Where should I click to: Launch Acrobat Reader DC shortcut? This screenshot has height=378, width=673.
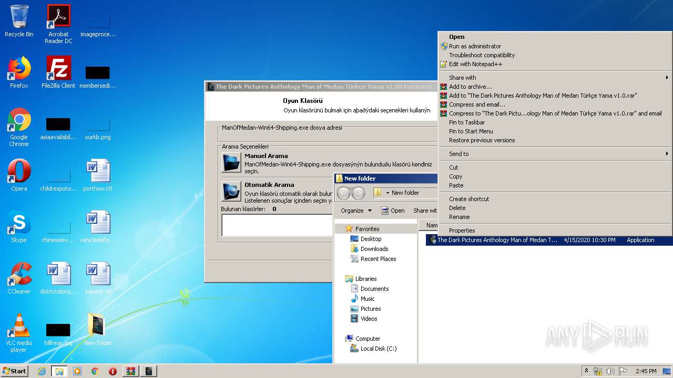58,24
